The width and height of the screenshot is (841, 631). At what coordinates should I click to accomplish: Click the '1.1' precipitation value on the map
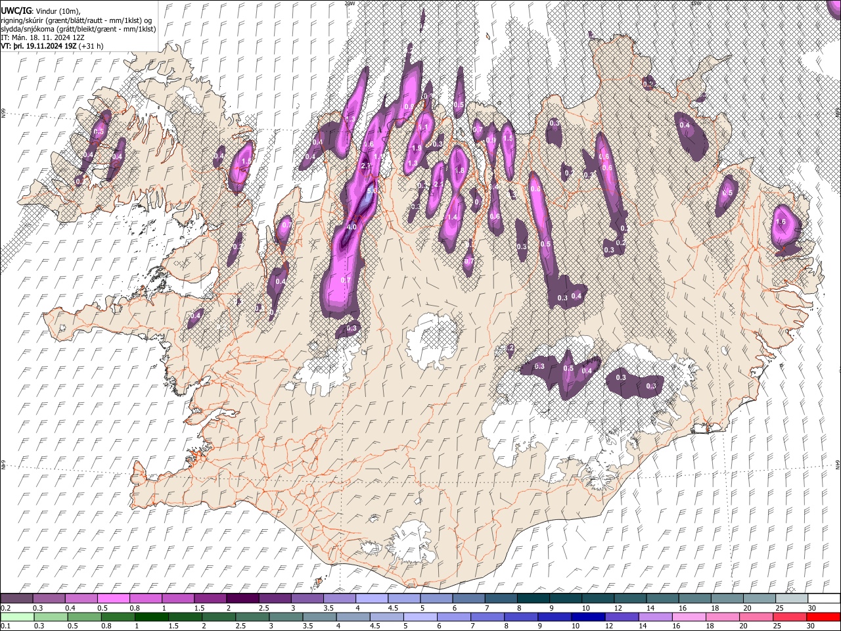[423, 128]
